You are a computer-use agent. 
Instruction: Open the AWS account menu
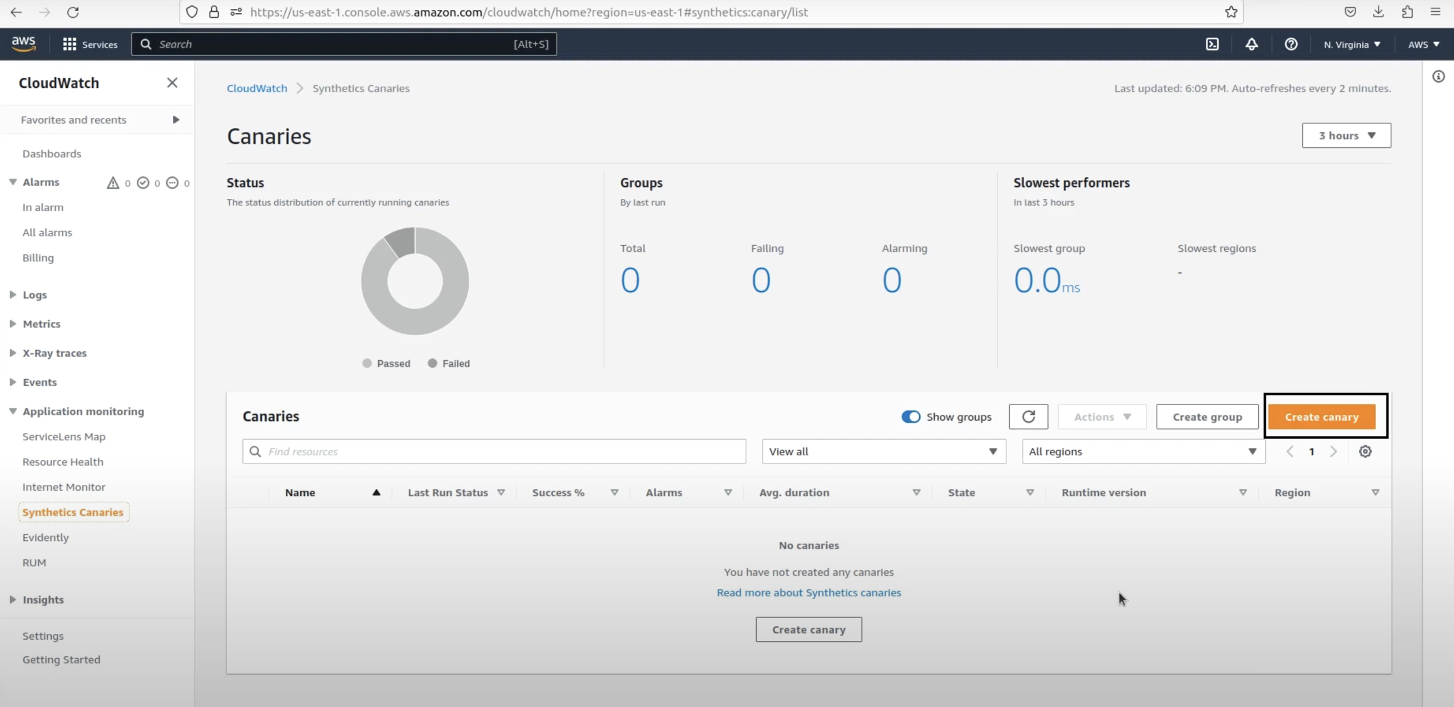coord(1423,44)
